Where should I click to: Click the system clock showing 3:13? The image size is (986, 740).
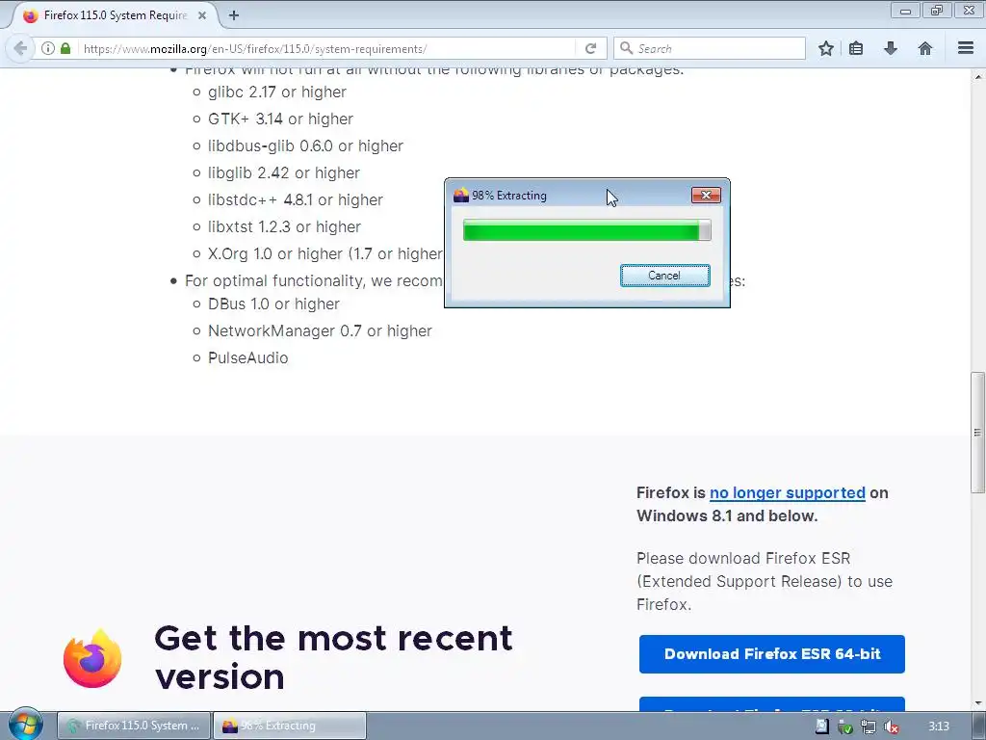tap(939, 727)
